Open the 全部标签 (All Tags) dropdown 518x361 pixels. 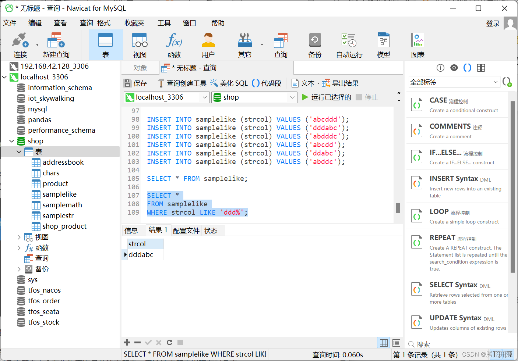click(454, 82)
